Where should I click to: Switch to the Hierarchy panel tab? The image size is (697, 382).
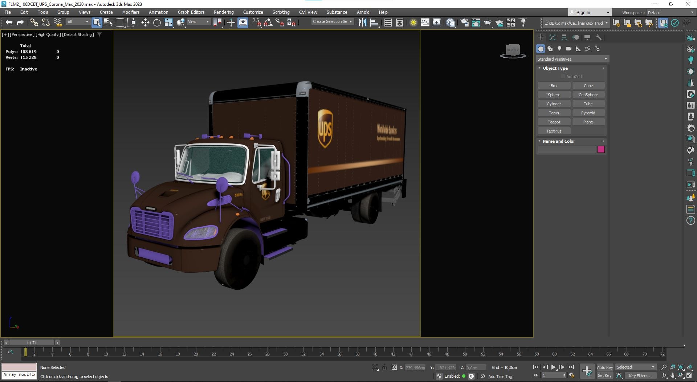click(564, 37)
